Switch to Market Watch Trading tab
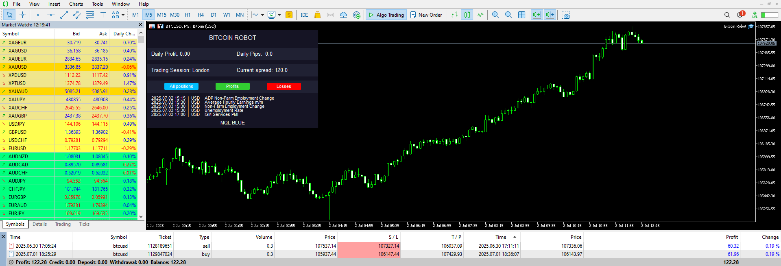781x266 pixels. pyautogui.click(x=63, y=224)
